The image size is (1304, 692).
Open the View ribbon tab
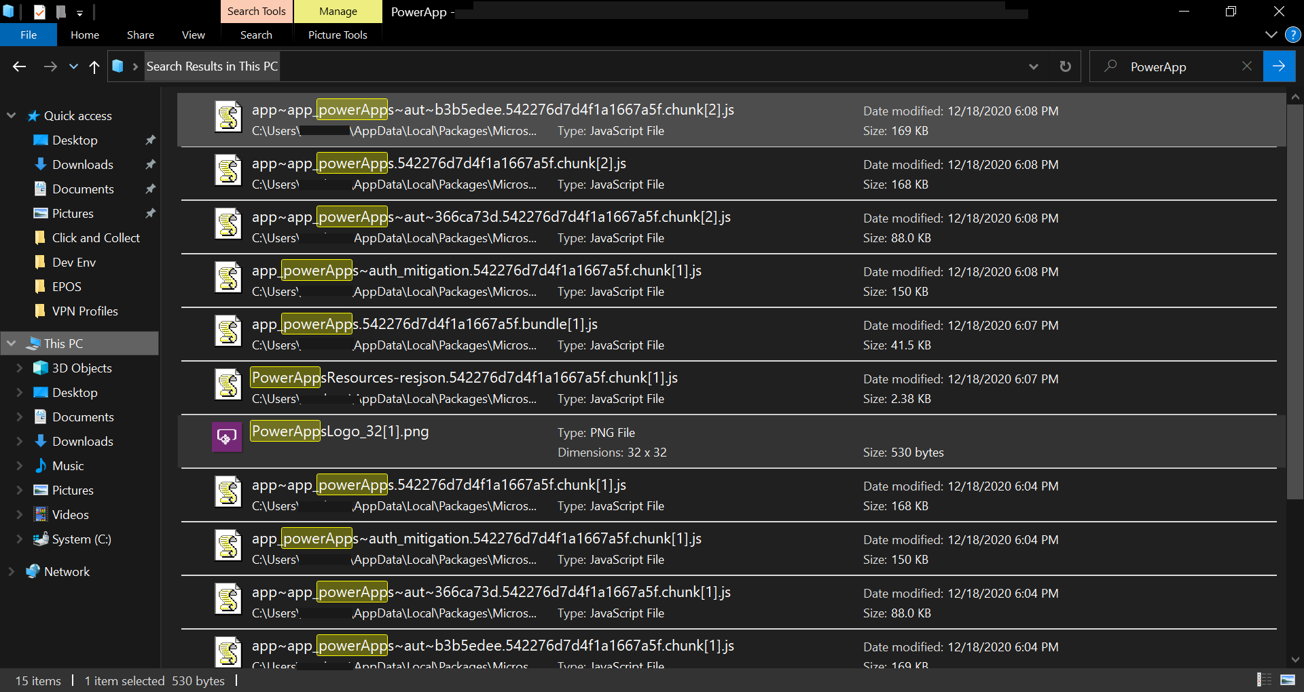[x=194, y=35]
